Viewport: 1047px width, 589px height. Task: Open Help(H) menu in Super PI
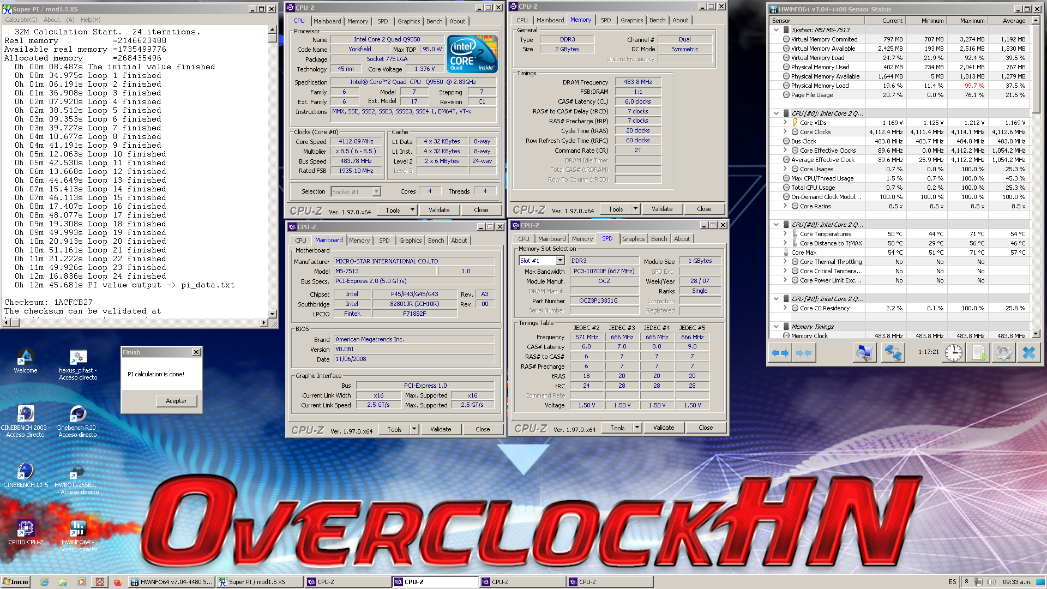[x=91, y=20]
